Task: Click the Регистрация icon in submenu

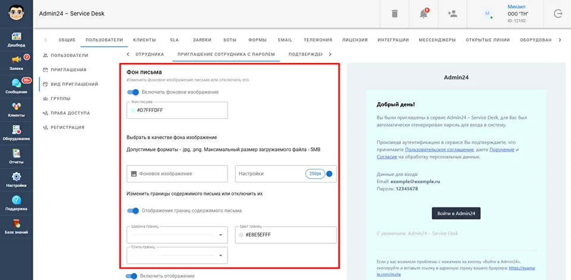Action: point(45,127)
